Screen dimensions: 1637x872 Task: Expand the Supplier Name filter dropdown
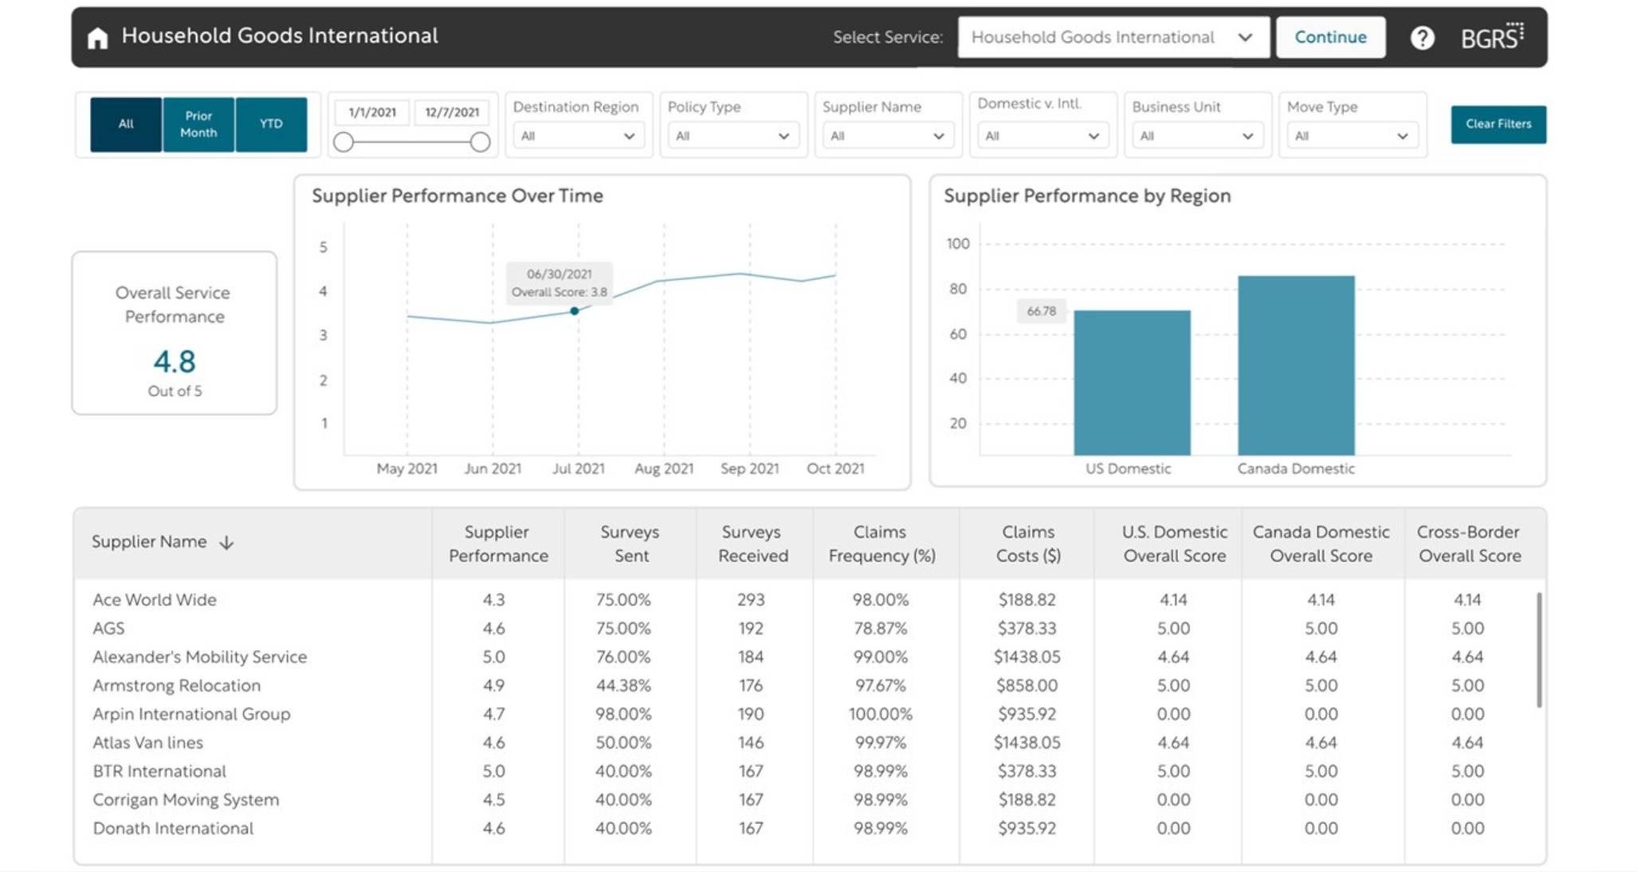886,136
